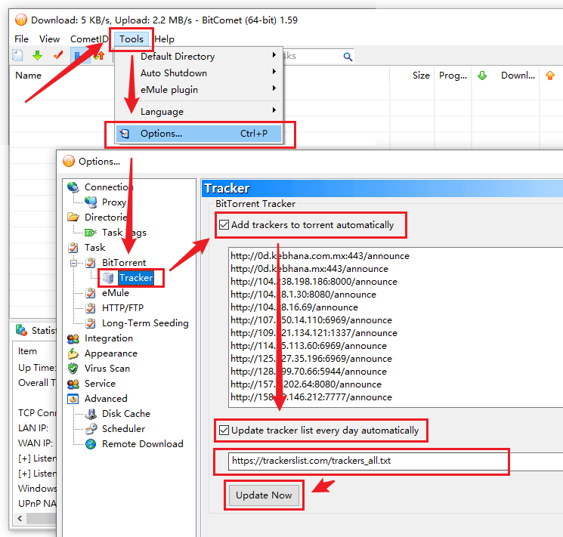Click the orange upload arrow column header
Image resolution: width=563 pixels, height=537 pixels.
[x=549, y=76]
